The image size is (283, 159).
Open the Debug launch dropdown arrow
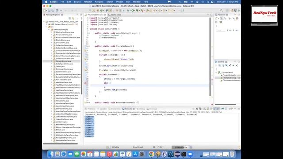(130, 11)
